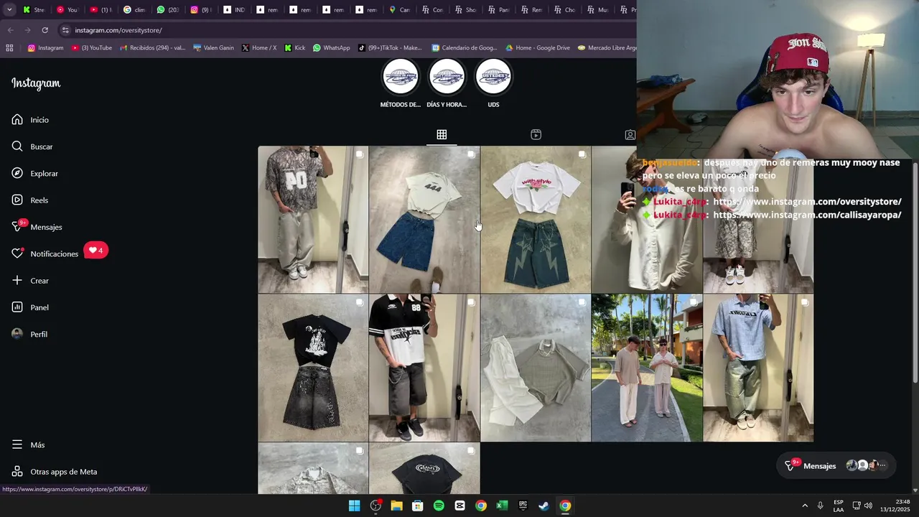
Task: Open the Chrome apps grid icon
Action: point(9,48)
